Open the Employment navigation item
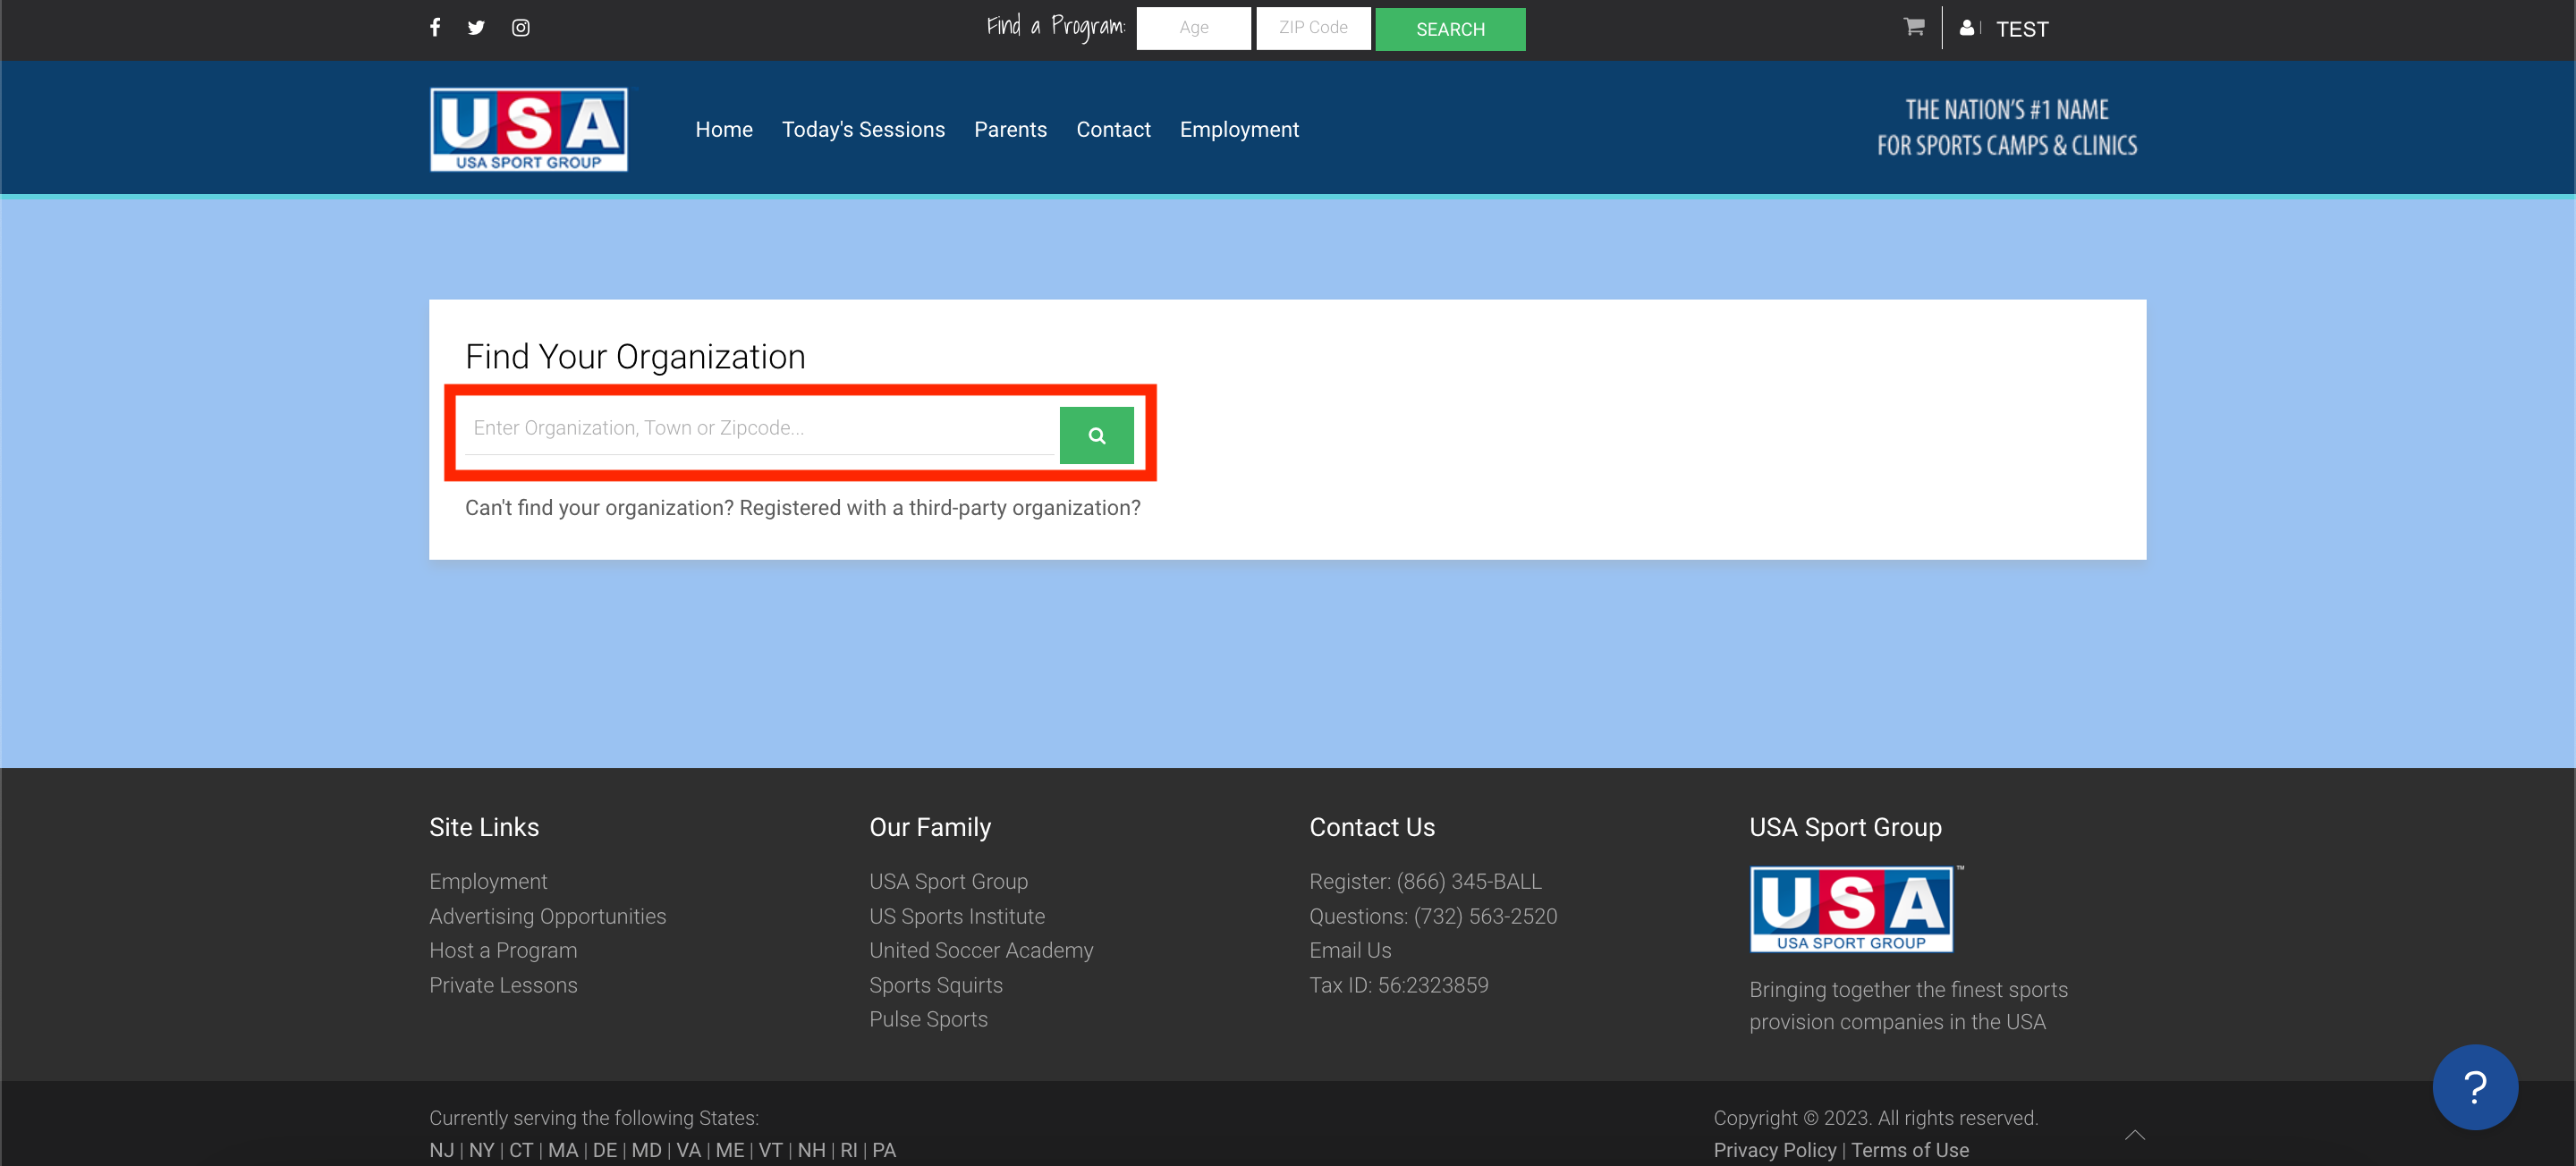2576x1166 pixels. (x=1239, y=129)
